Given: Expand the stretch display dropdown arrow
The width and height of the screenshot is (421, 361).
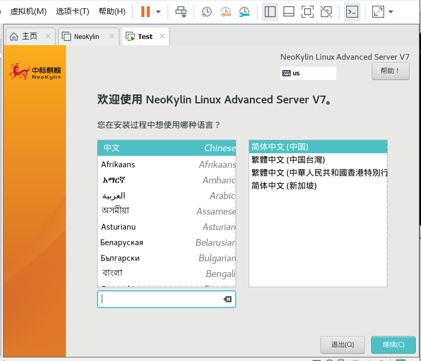Looking at the screenshot, I should point(391,11).
